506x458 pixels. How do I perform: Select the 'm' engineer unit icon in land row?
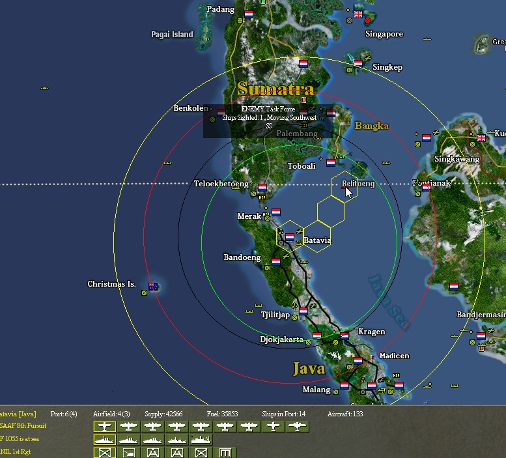[x=225, y=453]
